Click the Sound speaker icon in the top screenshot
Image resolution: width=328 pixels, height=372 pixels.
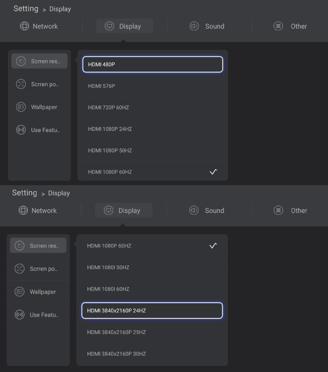[x=194, y=26]
